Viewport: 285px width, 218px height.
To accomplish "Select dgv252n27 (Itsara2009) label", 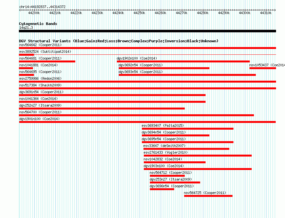I will [40, 105].
